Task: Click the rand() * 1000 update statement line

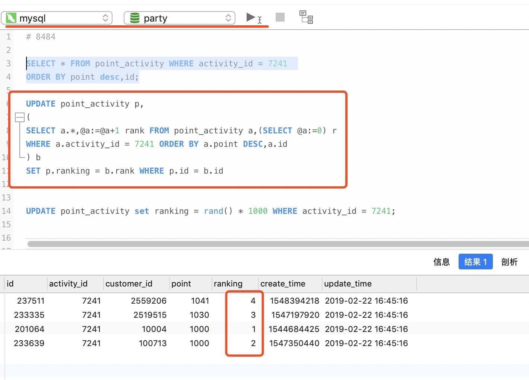Action: [x=210, y=211]
